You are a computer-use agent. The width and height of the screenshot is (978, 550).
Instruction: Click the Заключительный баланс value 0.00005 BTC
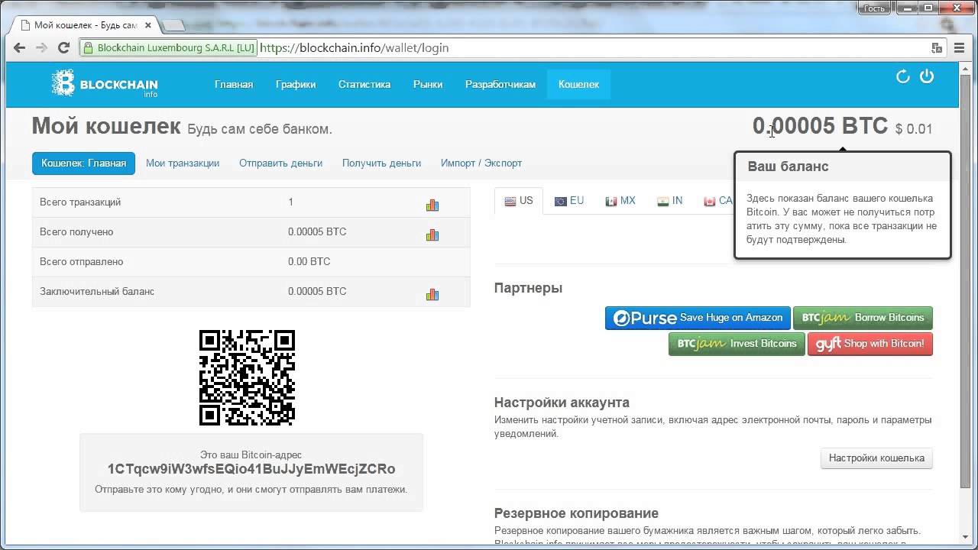coord(317,291)
